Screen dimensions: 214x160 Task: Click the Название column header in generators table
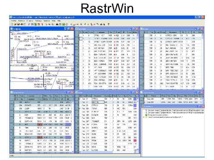98,96
